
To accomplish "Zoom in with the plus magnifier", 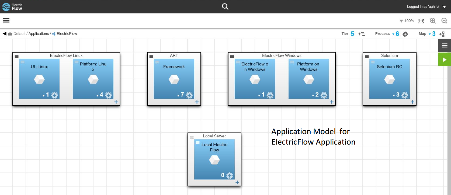I will (433, 21).
